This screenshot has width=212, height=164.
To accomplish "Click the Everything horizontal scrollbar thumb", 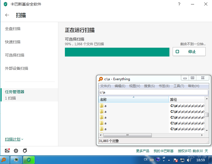I will click(128, 135).
